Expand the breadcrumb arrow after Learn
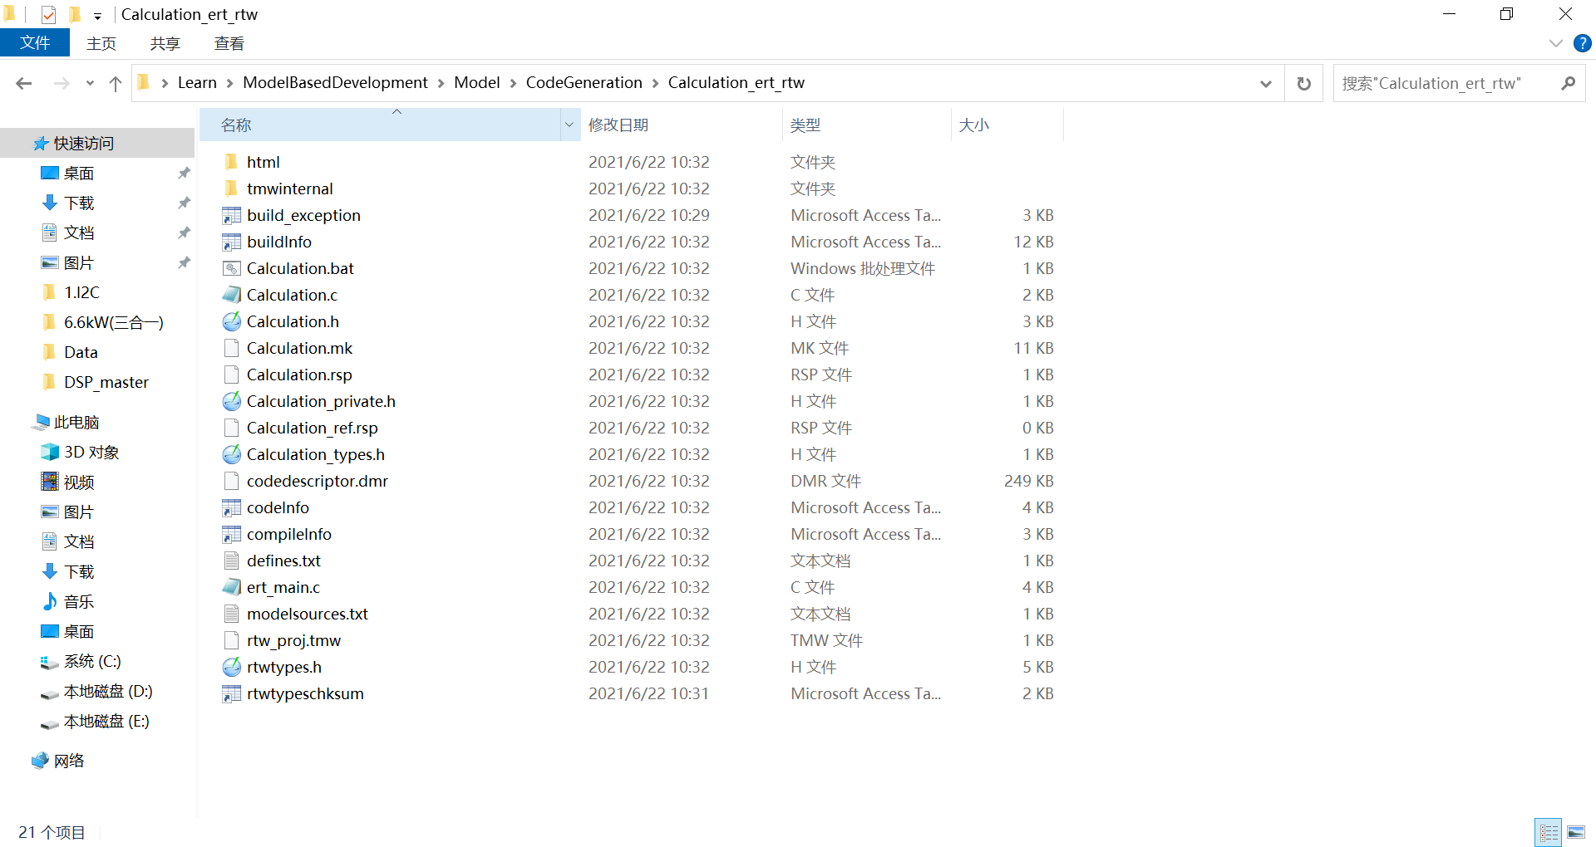This screenshot has width=1596, height=847. tap(230, 83)
